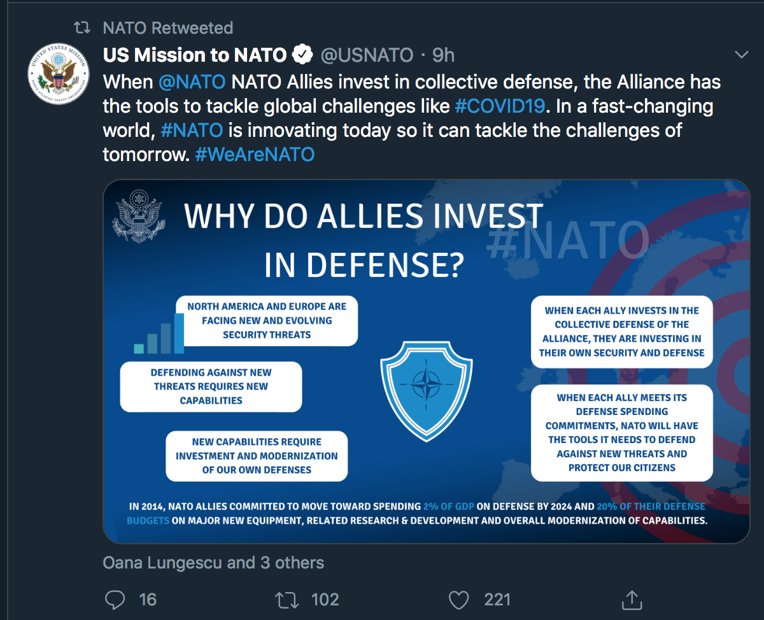Viewport: 764px width, 620px height.
Task: Retweet this post via the retweet icon
Action: pos(286,600)
